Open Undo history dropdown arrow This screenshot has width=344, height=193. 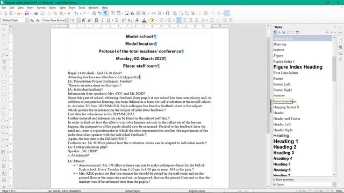[80, 13]
